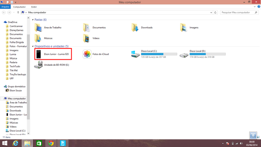Select the Elson Junior - Lumia 920 device

click(53, 54)
